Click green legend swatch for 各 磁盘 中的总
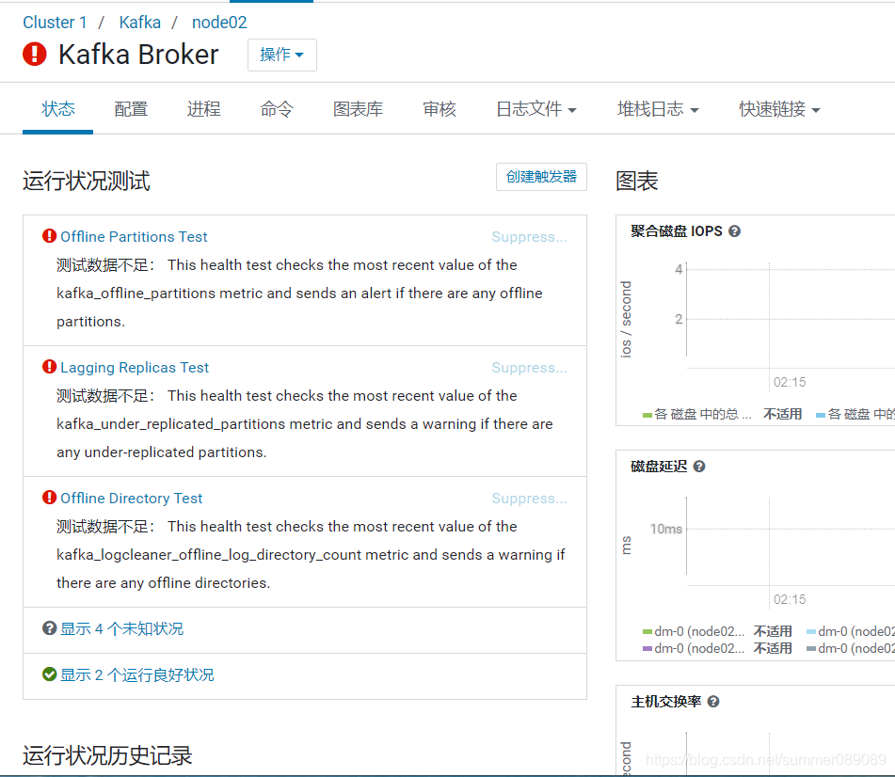895x777 pixels. point(647,416)
